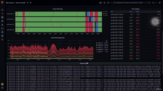Open the blue plugin icon in sidebar
Image resolution: width=163 pixels, height=91 pixels.
[x=2, y=32]
